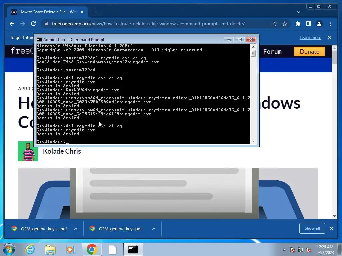
Task: Open the Command Prompt system menu icon
Action: click(39, 40)
